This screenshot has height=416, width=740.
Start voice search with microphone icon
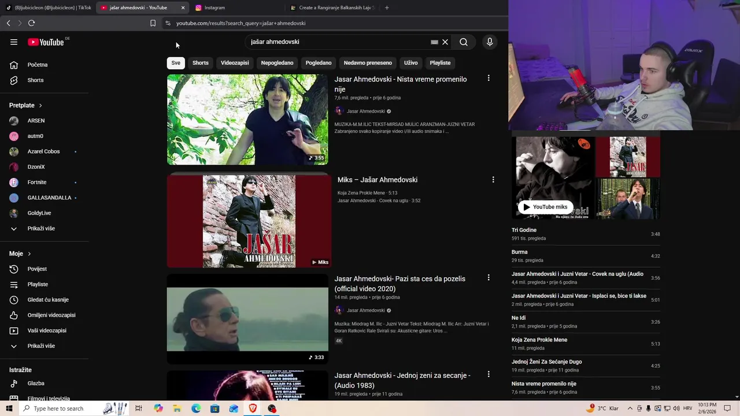coord(490,42)
